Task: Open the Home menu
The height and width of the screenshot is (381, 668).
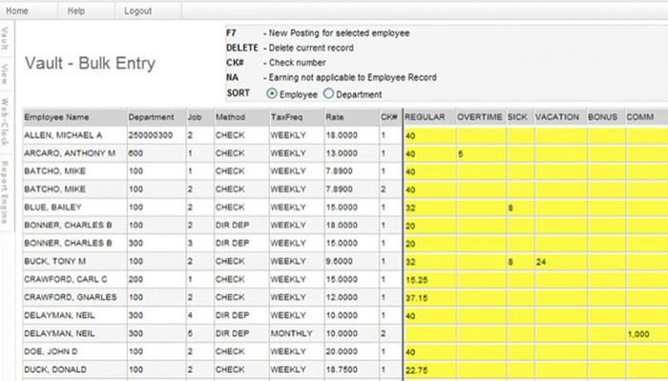Action: pos(17,10)
